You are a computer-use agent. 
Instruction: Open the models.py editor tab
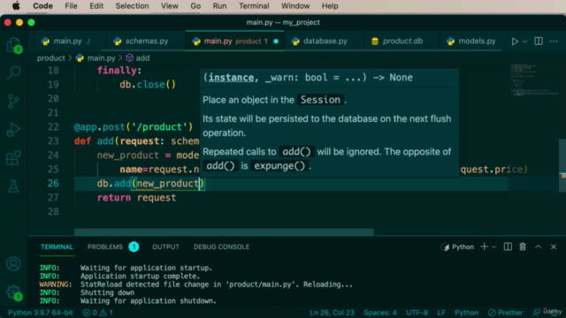coord(471,42)
